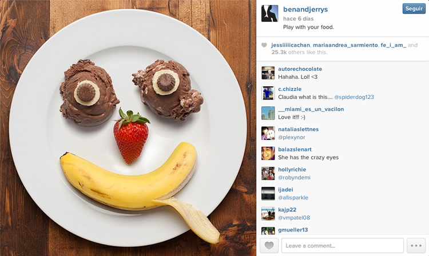Open __miami_es_un_vacilon's avatar
429x256 pixels.
[x=268, y=113]
